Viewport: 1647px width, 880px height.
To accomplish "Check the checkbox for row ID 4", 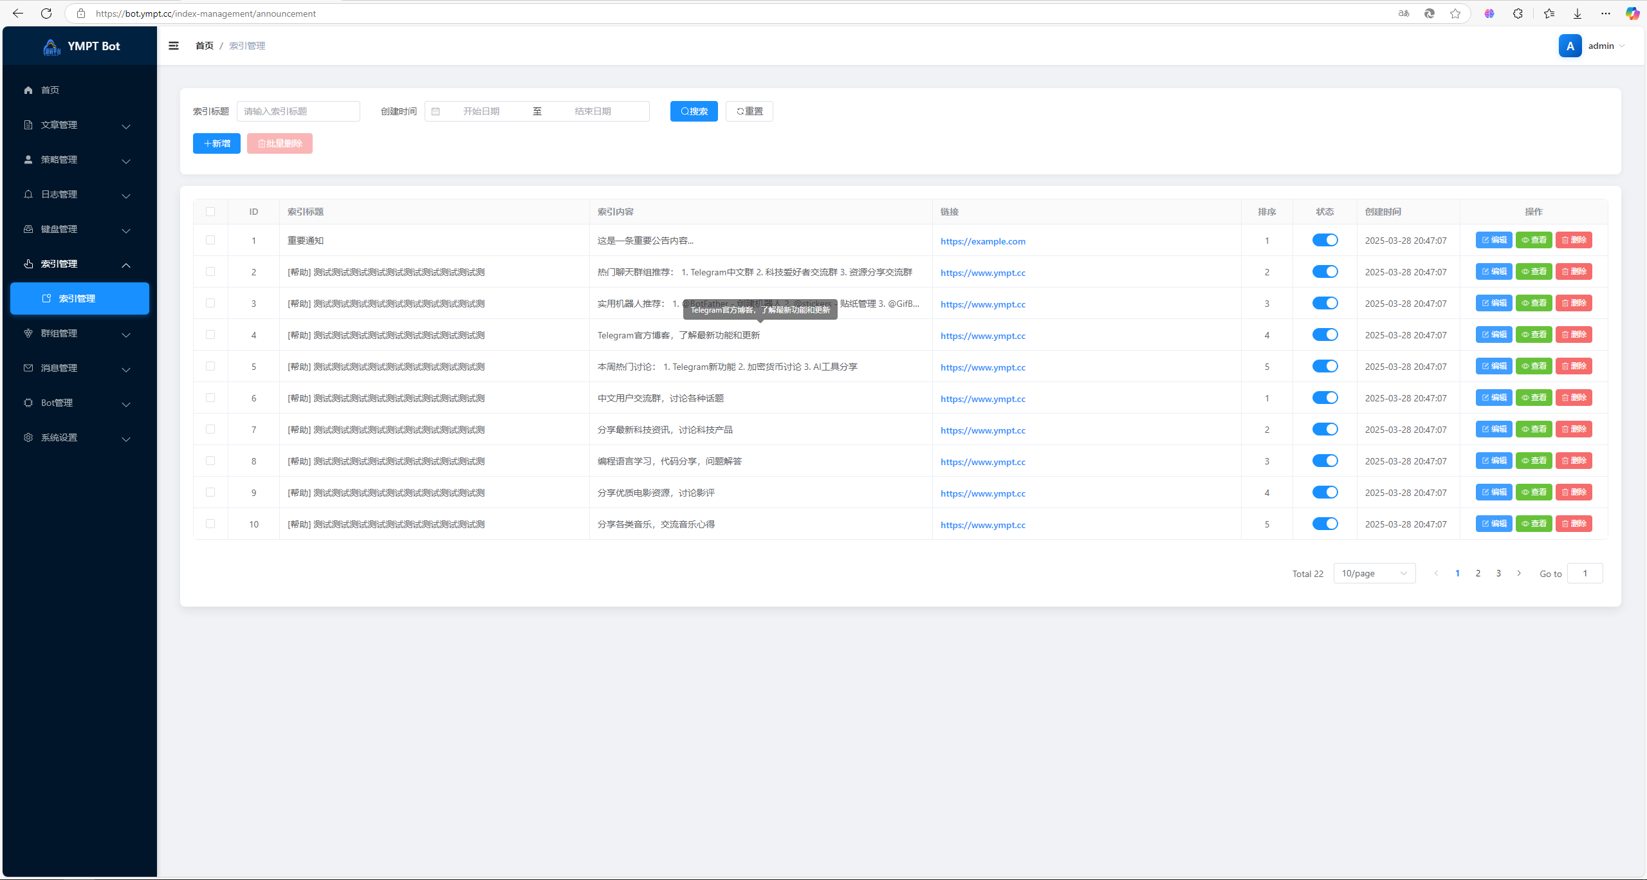I will coord(210,335).
